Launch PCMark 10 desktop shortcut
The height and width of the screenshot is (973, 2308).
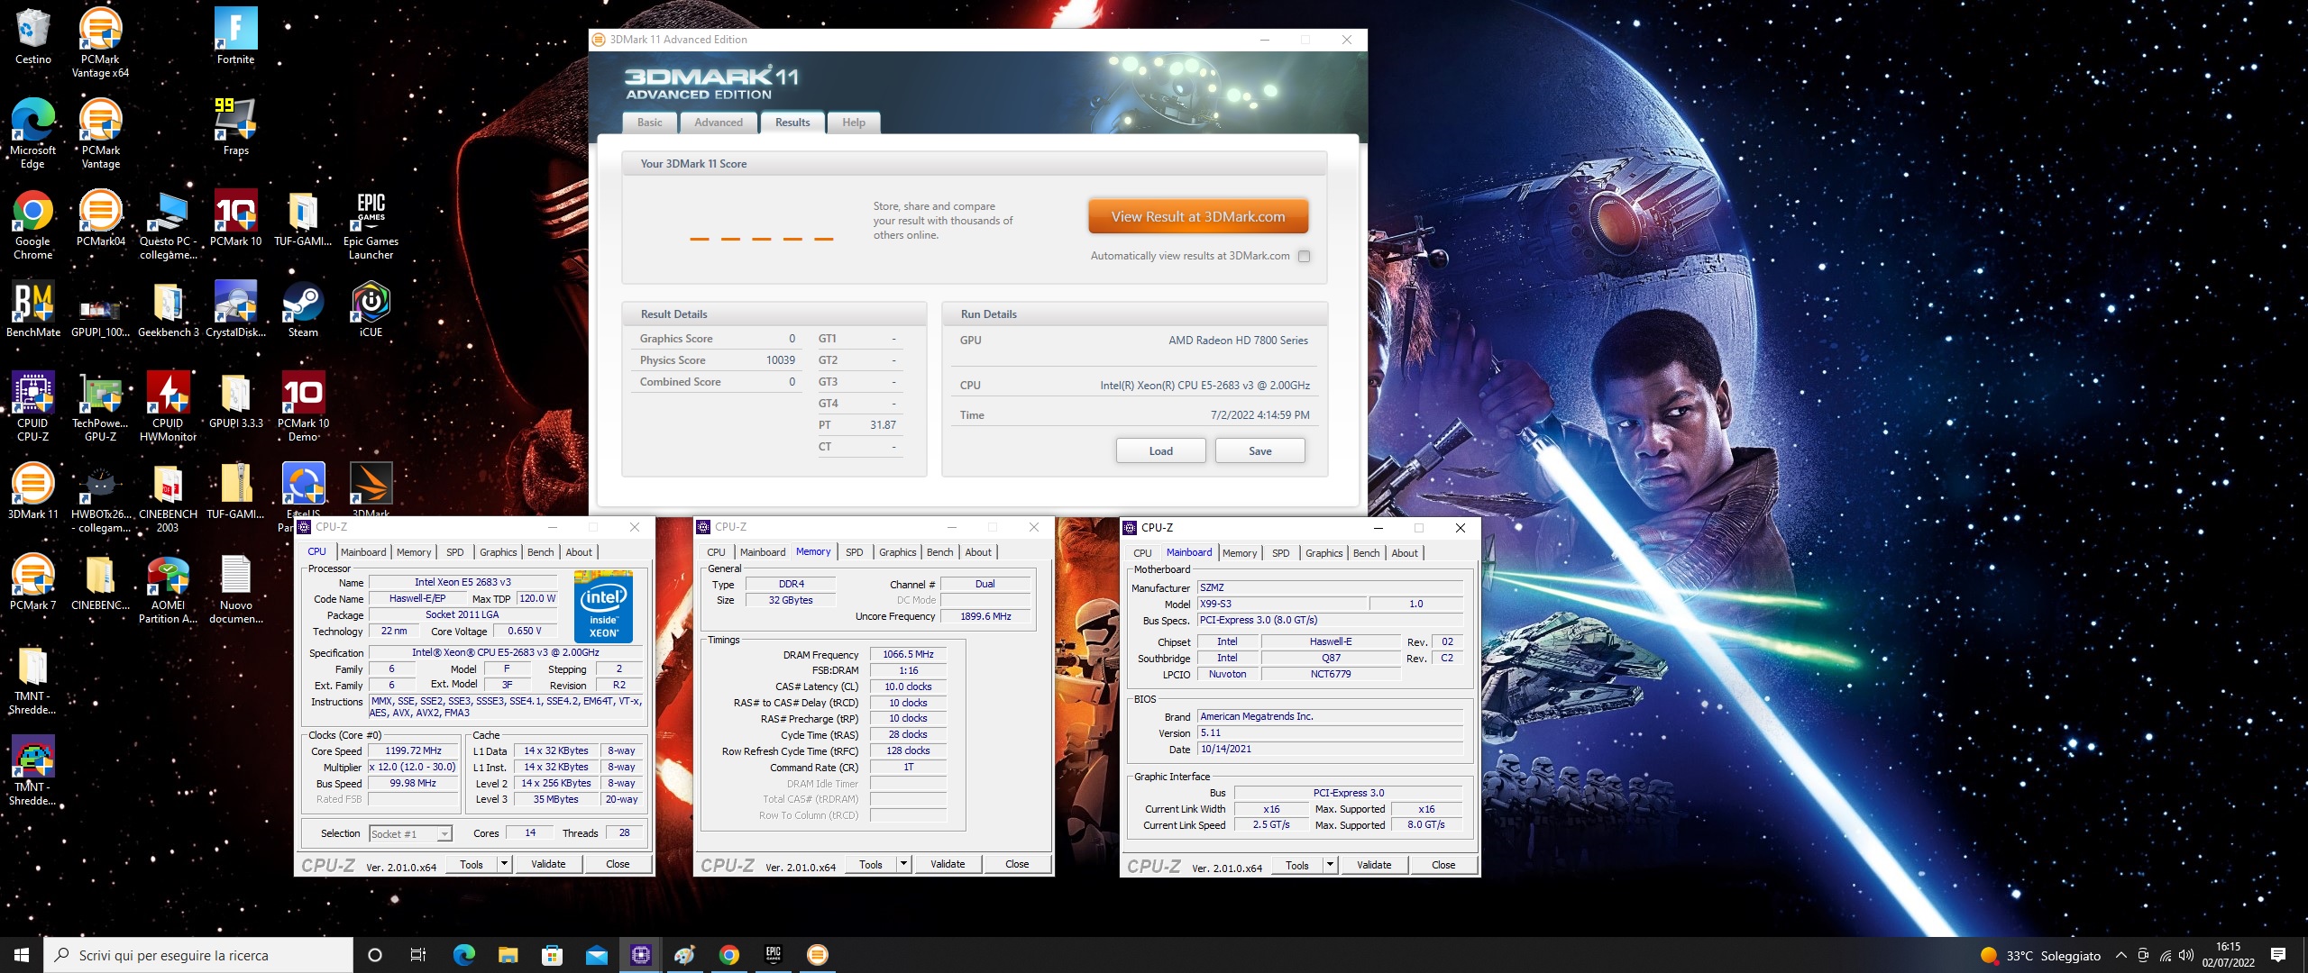pyautogui.click(x=235, y=218)
